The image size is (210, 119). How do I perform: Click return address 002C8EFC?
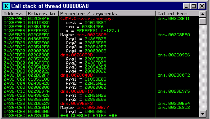39,35
